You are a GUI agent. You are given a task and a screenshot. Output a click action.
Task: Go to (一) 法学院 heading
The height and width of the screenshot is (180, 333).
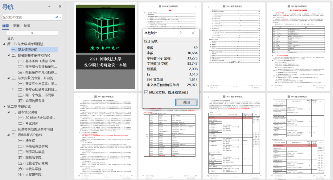[x=26, y=141]
